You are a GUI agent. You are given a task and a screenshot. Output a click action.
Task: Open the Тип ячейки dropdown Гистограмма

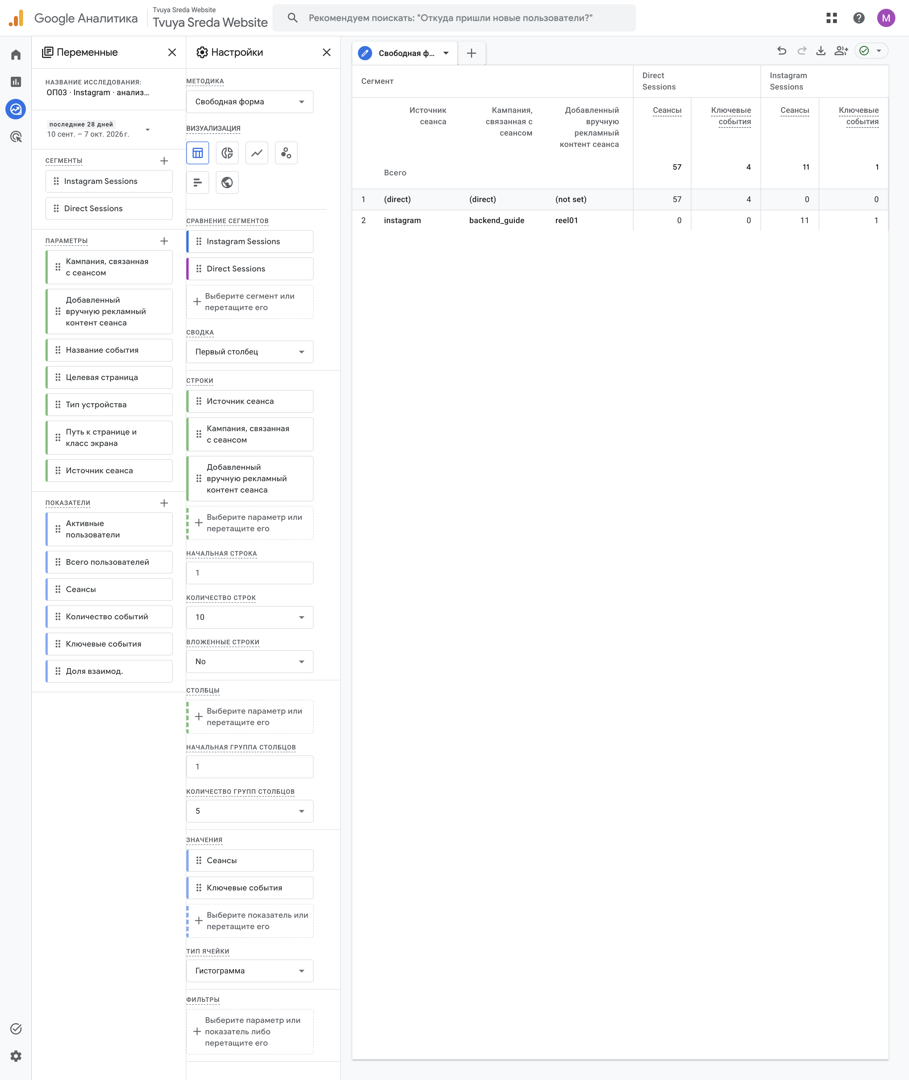(x=250, y=971)
